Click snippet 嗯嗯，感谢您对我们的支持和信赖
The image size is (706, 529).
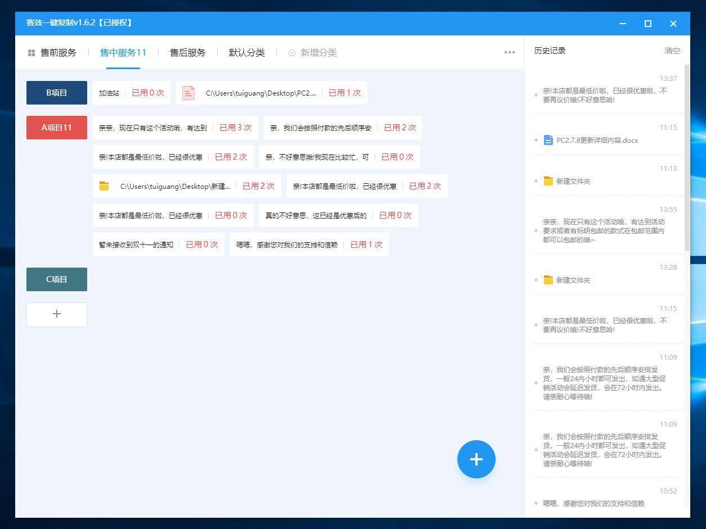pos(309,245)
